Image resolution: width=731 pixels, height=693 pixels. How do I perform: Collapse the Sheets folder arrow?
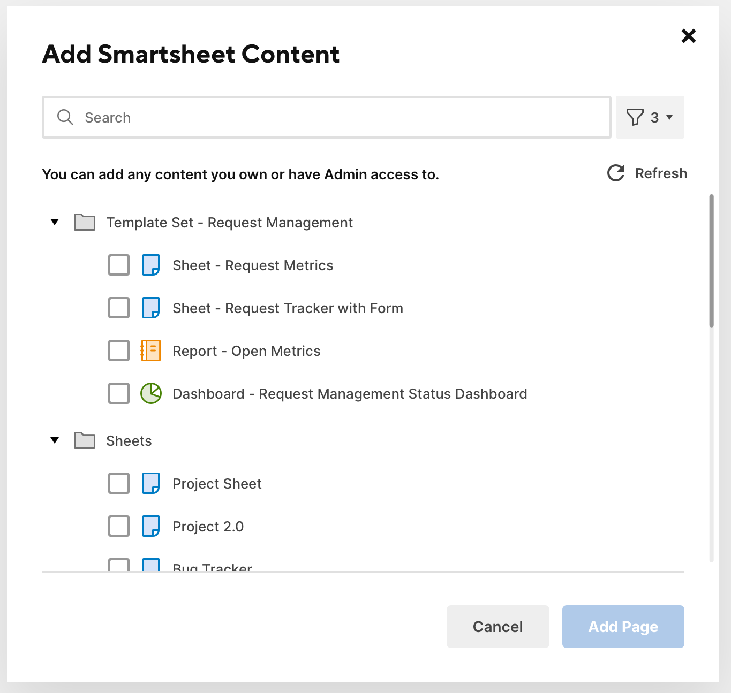[x=55, y=440]
